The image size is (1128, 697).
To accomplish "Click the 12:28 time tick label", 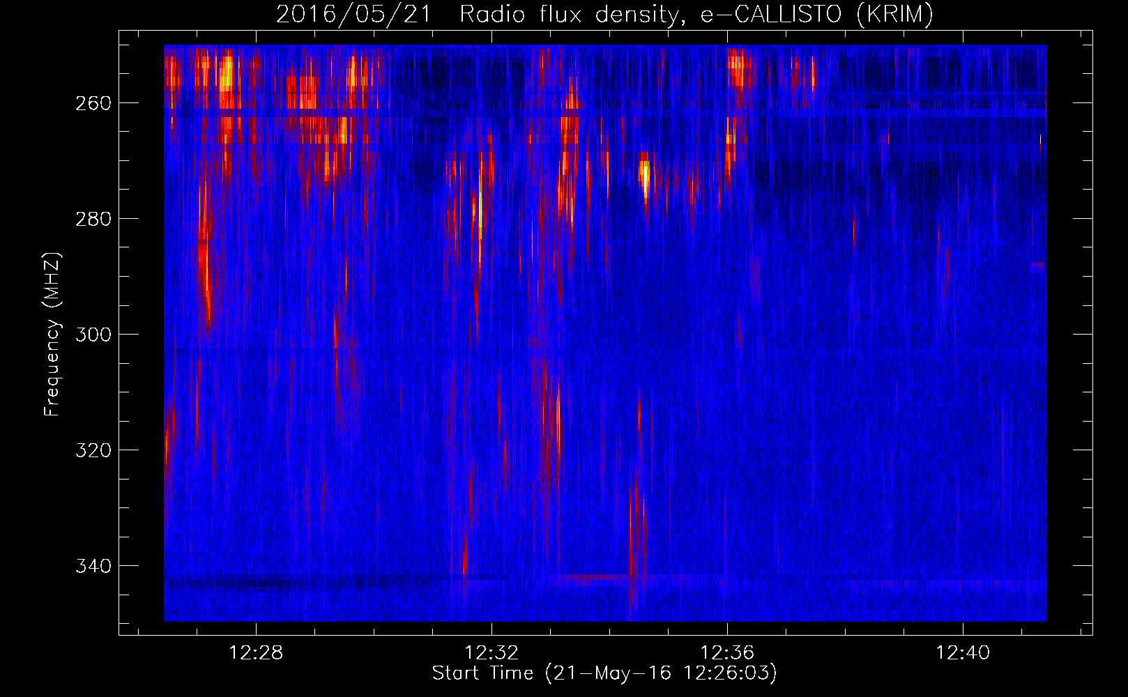I will pyautogui.click(x=256, y=653).
